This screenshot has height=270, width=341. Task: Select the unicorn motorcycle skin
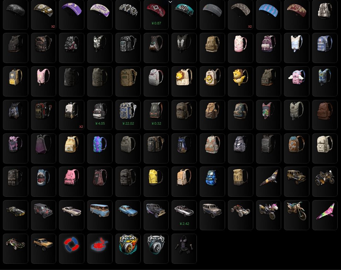[x=269, y=215]
